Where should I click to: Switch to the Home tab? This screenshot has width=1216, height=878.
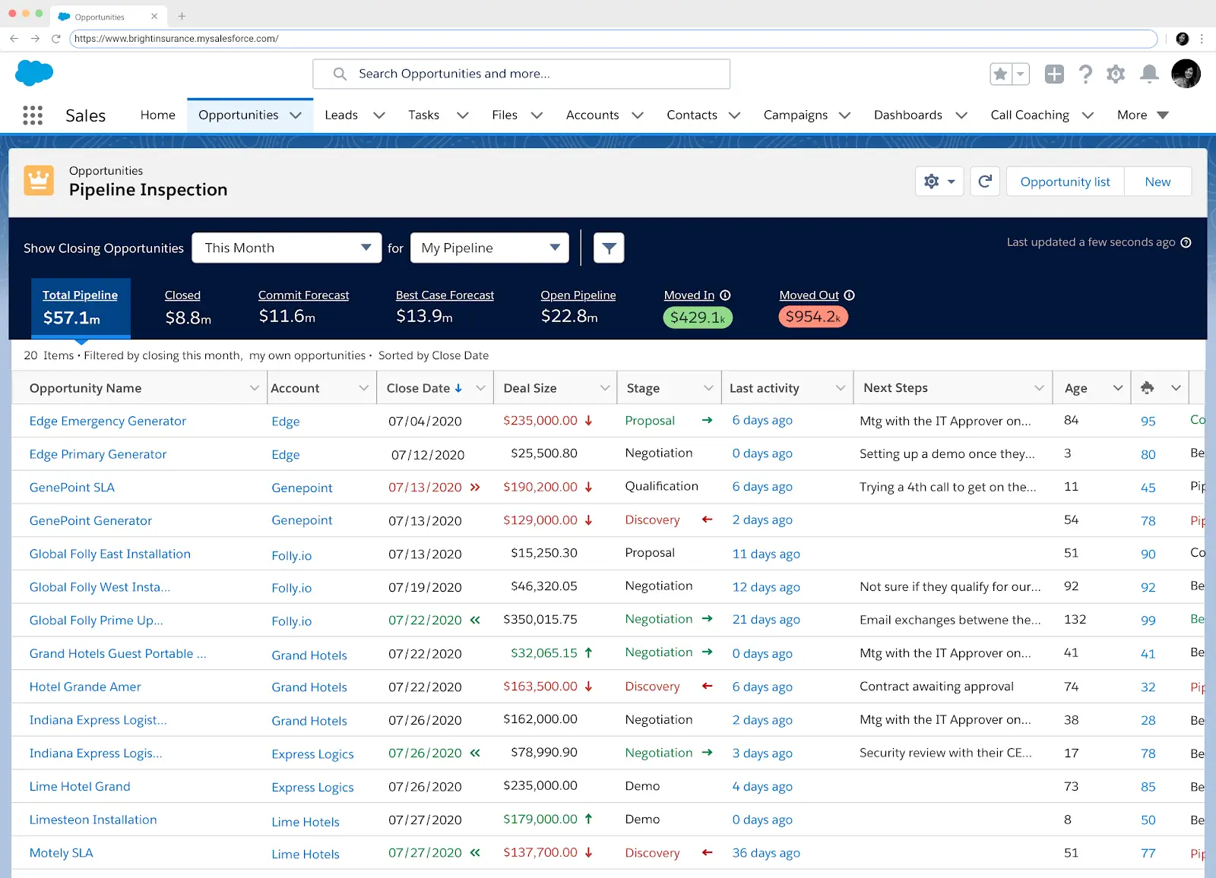(157, 115)
